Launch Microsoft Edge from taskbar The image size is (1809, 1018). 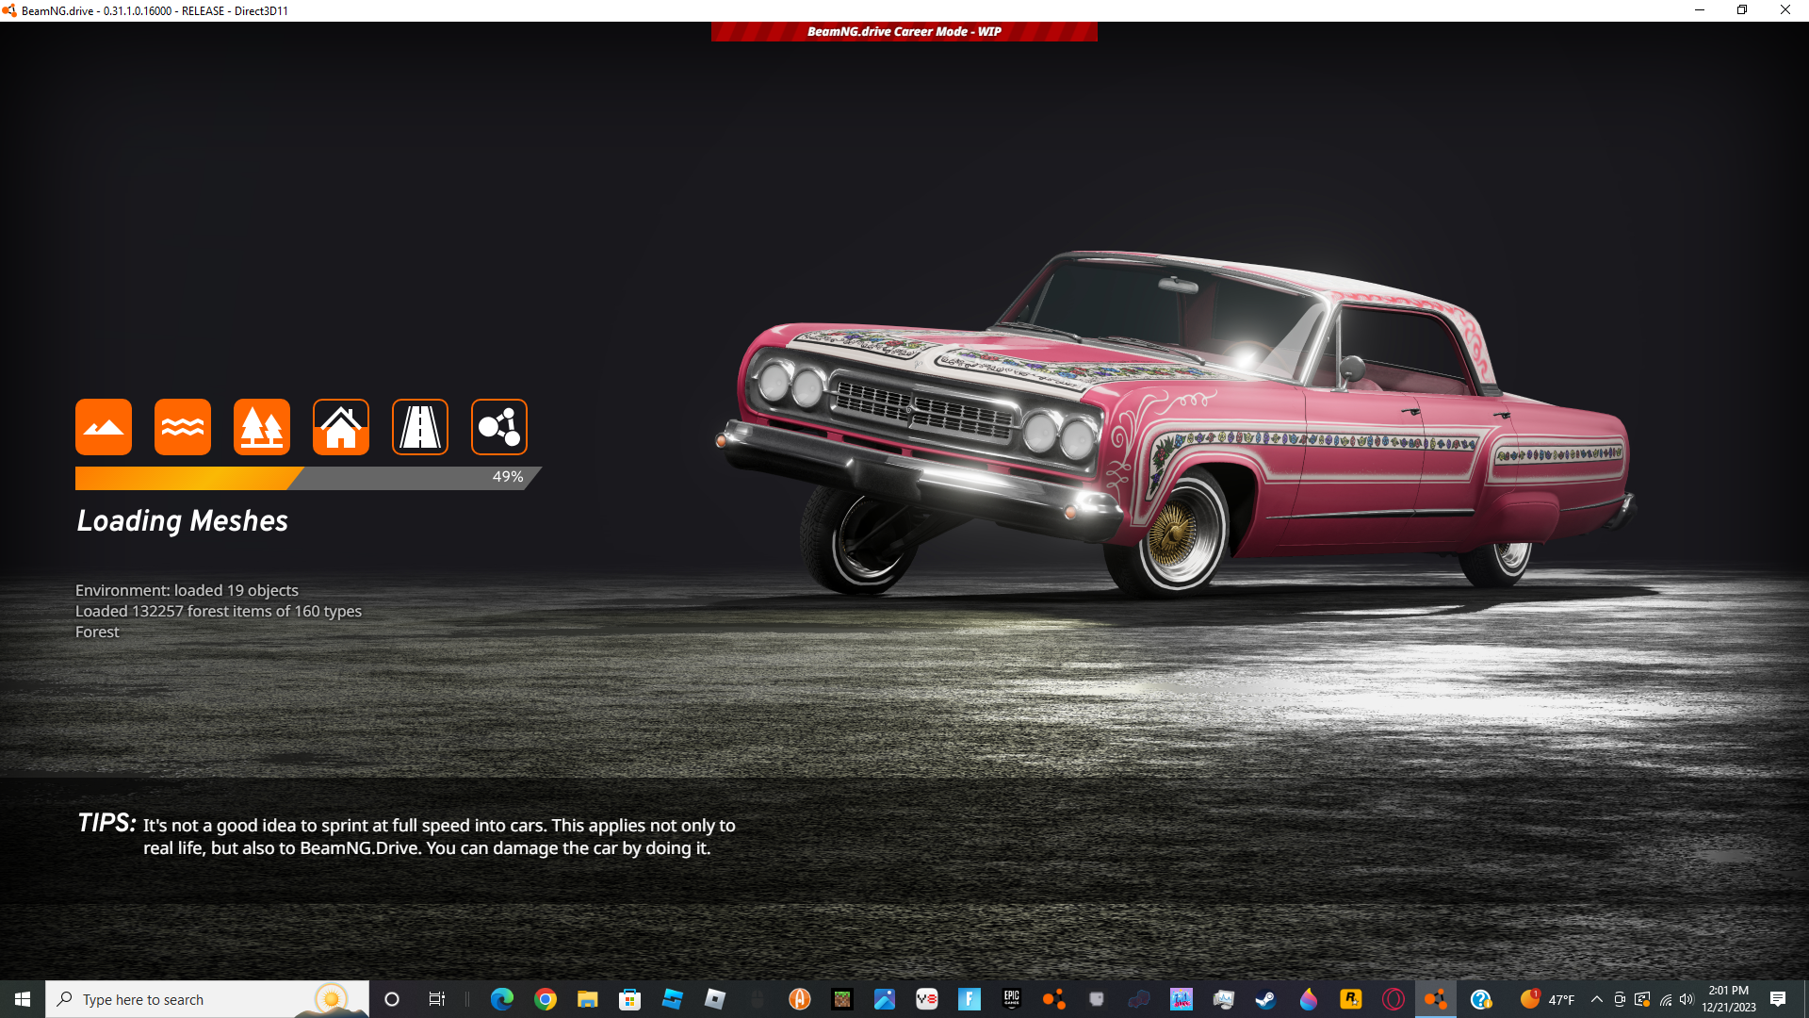click(502, 999)
